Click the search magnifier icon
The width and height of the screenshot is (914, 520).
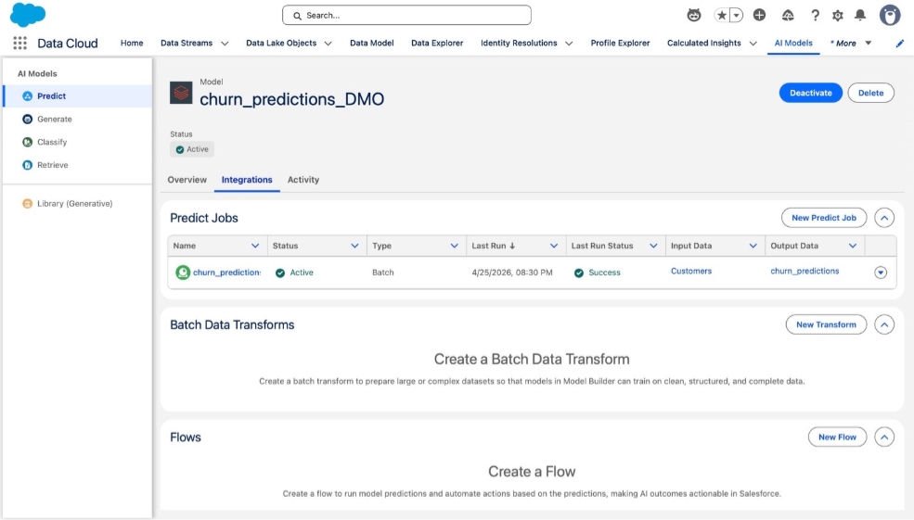pyautogui.click(x=297, y=16)
